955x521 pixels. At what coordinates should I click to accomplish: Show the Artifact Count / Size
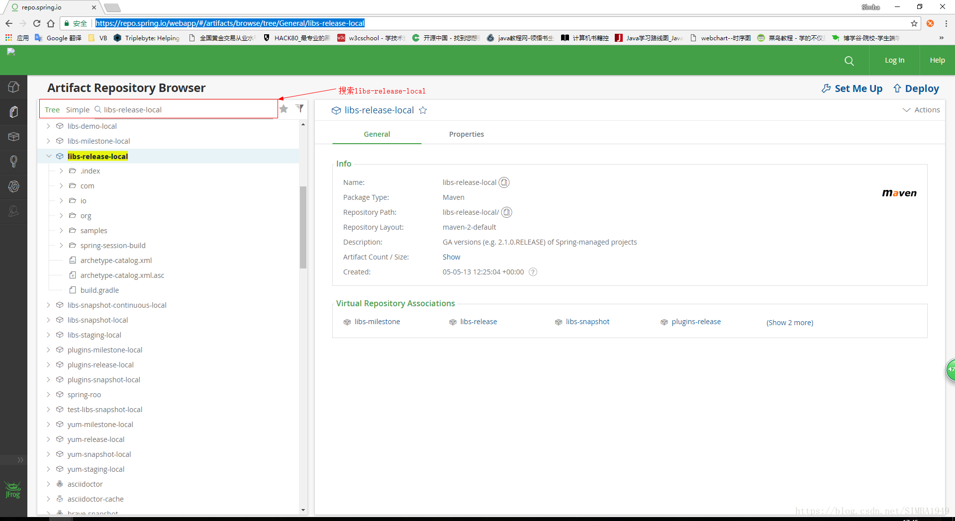451,257
